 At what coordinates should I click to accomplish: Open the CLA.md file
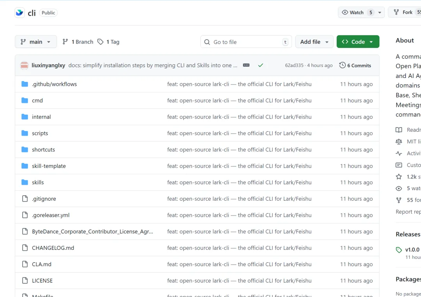[42, 264]
